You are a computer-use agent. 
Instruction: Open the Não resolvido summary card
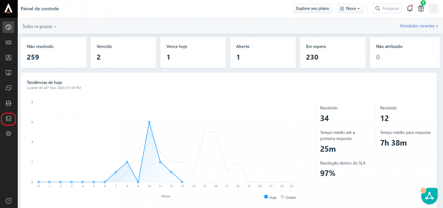[x=53, y=52]
